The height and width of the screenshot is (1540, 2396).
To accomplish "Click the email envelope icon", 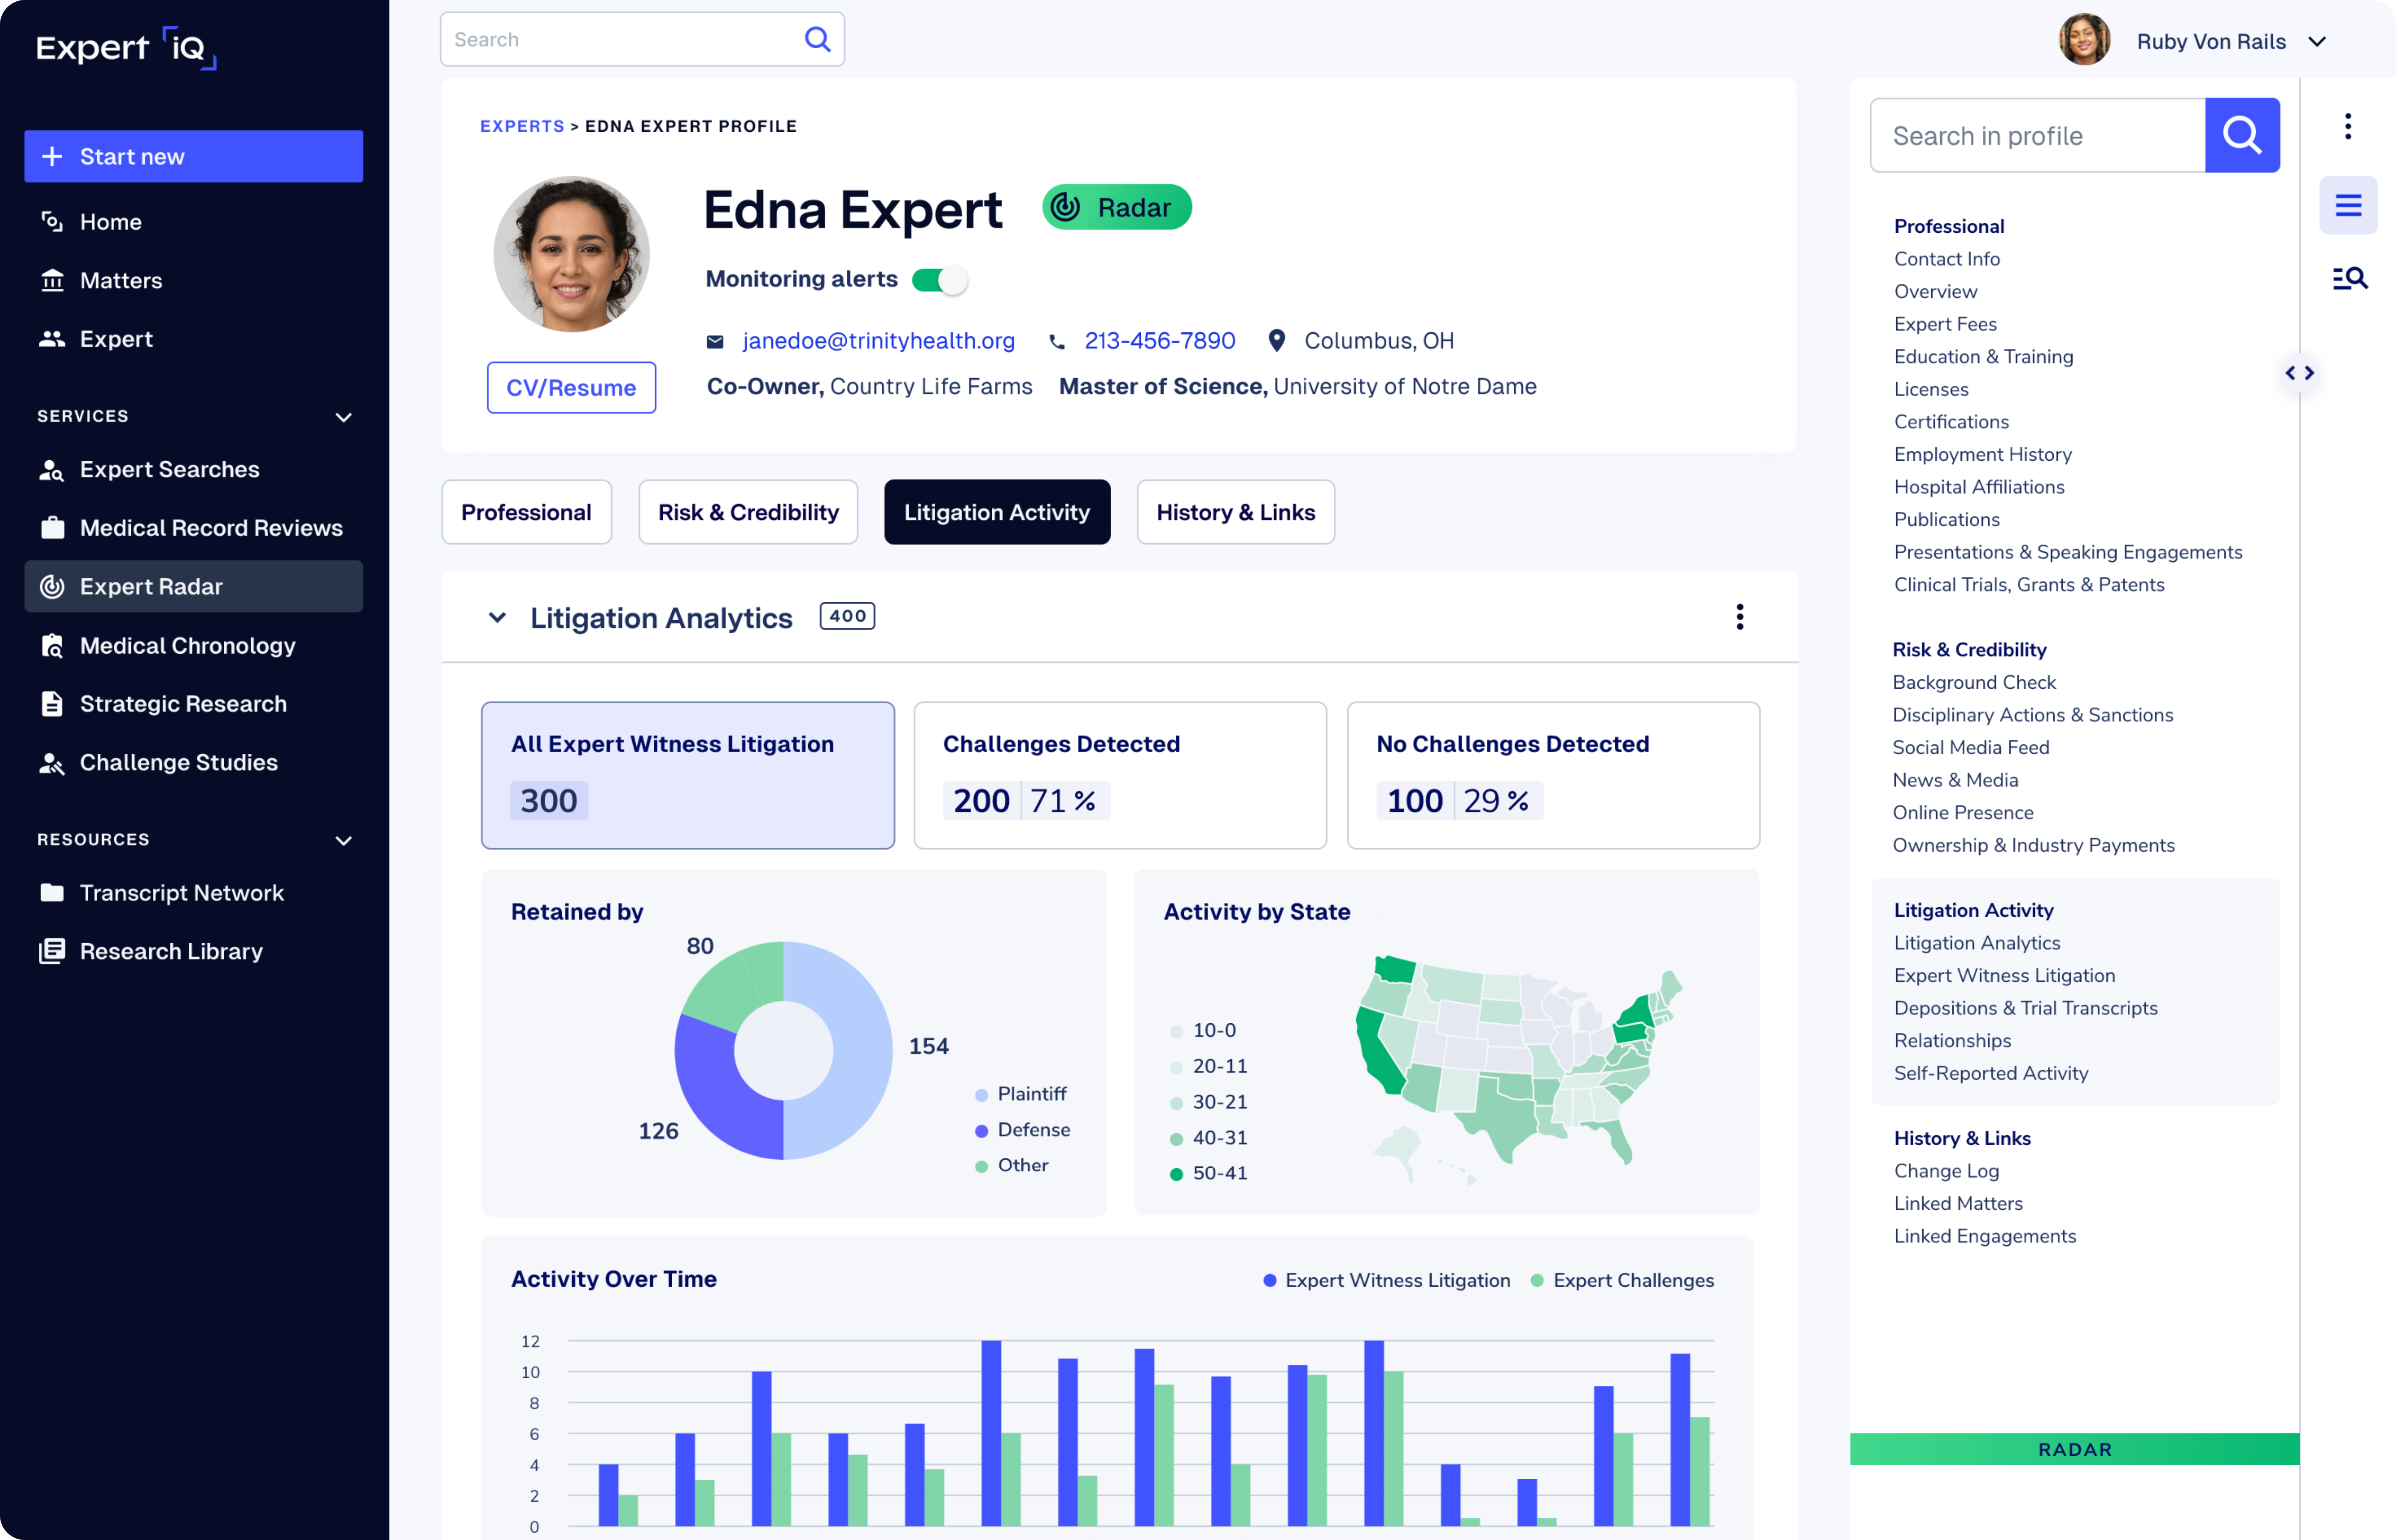I will pos(715,341).
